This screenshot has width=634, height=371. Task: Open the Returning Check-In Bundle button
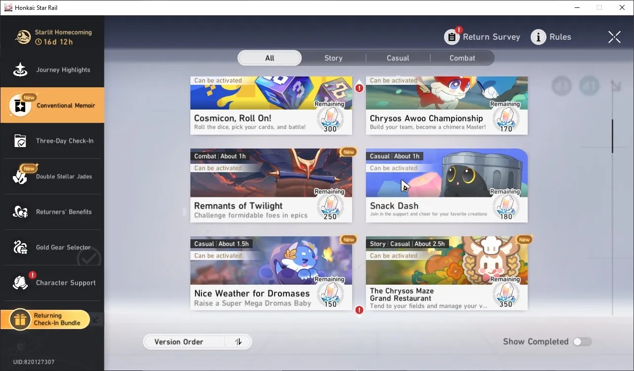click(x=45, y=320)
